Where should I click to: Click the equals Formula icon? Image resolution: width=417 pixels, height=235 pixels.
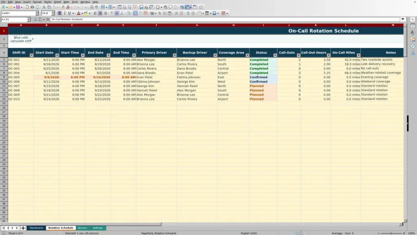[x=48, y=20]
